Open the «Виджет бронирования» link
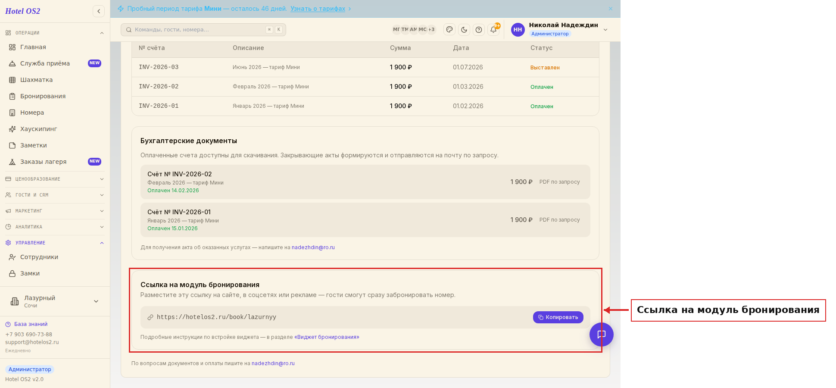836x388 pixels. tap(327, 337)
